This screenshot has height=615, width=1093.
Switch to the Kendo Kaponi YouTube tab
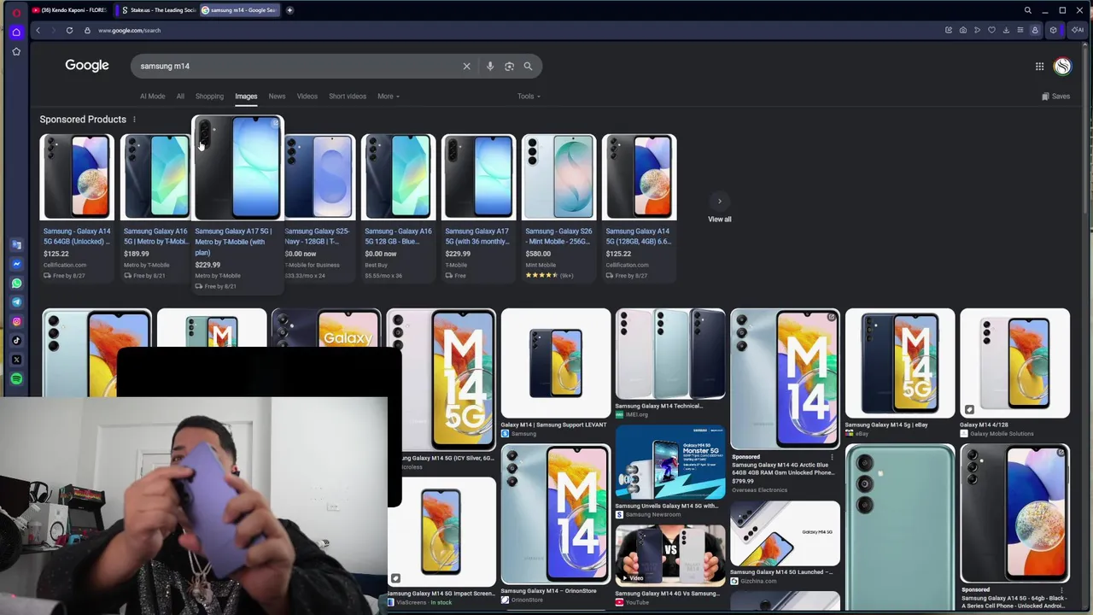(70, 10)
